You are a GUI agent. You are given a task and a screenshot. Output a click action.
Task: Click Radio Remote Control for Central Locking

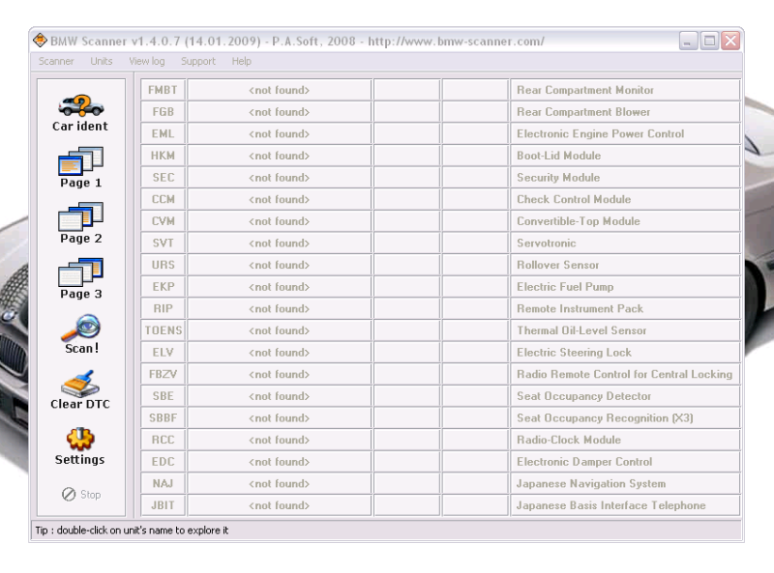coord(624,374)
